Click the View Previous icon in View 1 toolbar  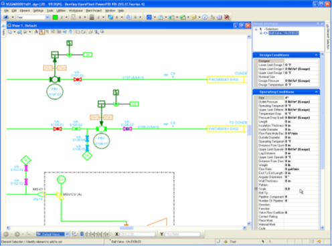[77, 32]
